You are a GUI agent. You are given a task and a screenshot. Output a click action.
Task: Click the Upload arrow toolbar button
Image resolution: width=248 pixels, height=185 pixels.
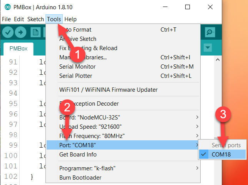click(20, 32)
